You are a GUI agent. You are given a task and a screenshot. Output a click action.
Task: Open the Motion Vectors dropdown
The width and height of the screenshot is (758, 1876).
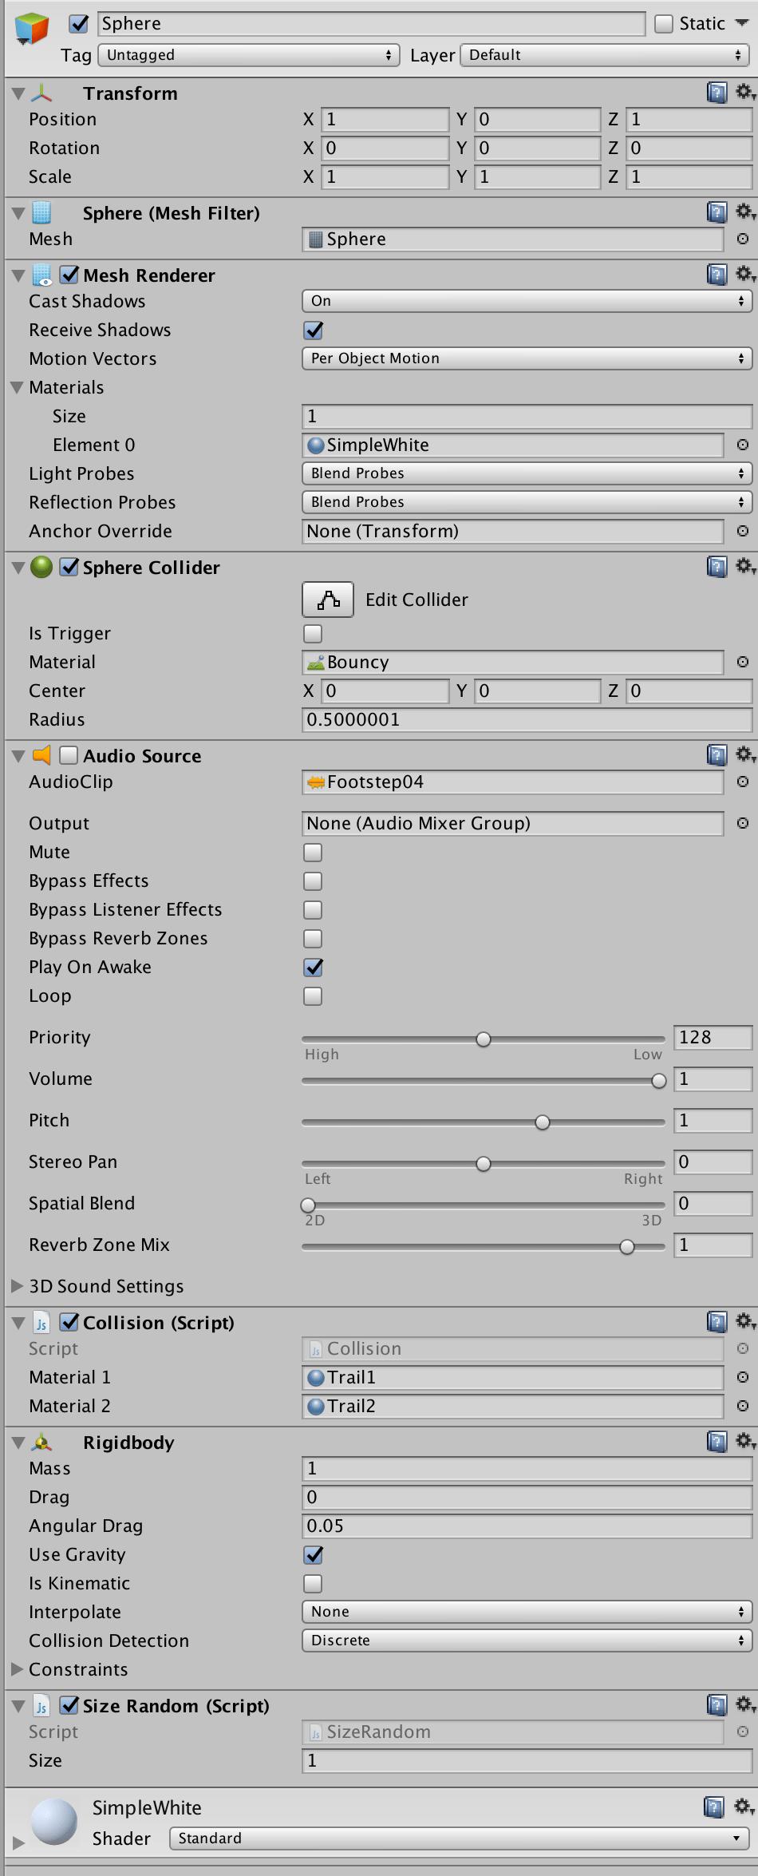527,358
